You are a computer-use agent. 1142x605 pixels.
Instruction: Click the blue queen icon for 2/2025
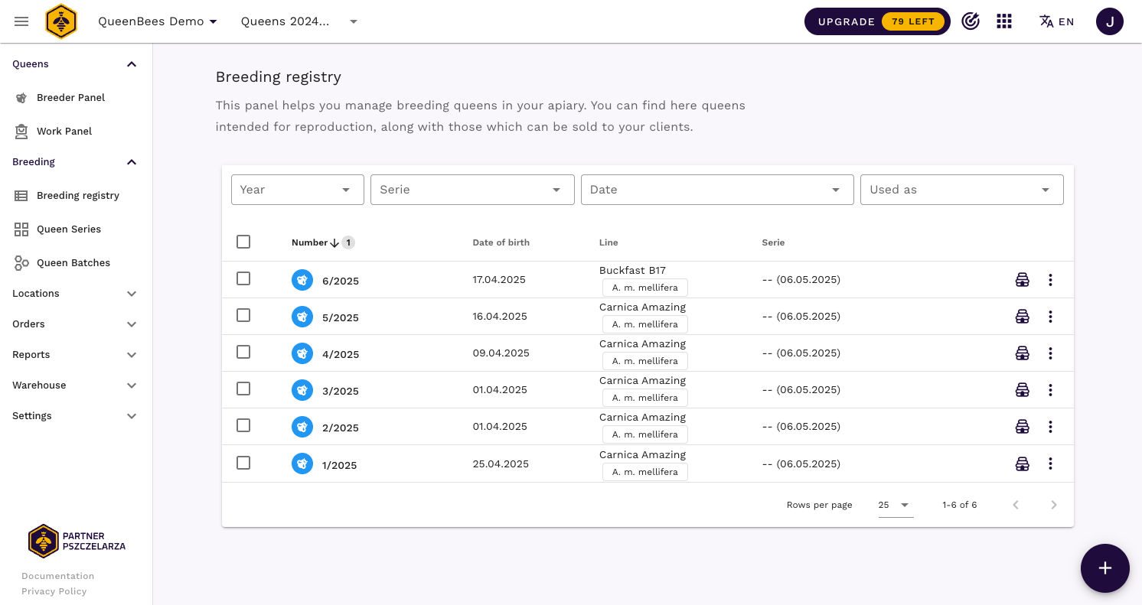tap(302, 427)
